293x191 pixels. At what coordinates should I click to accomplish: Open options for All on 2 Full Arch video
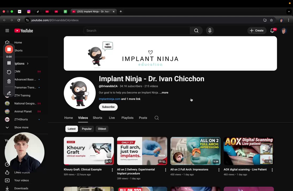(219, 170)
